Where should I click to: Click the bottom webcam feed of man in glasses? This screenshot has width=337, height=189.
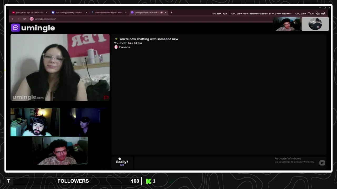pos(60,151)
